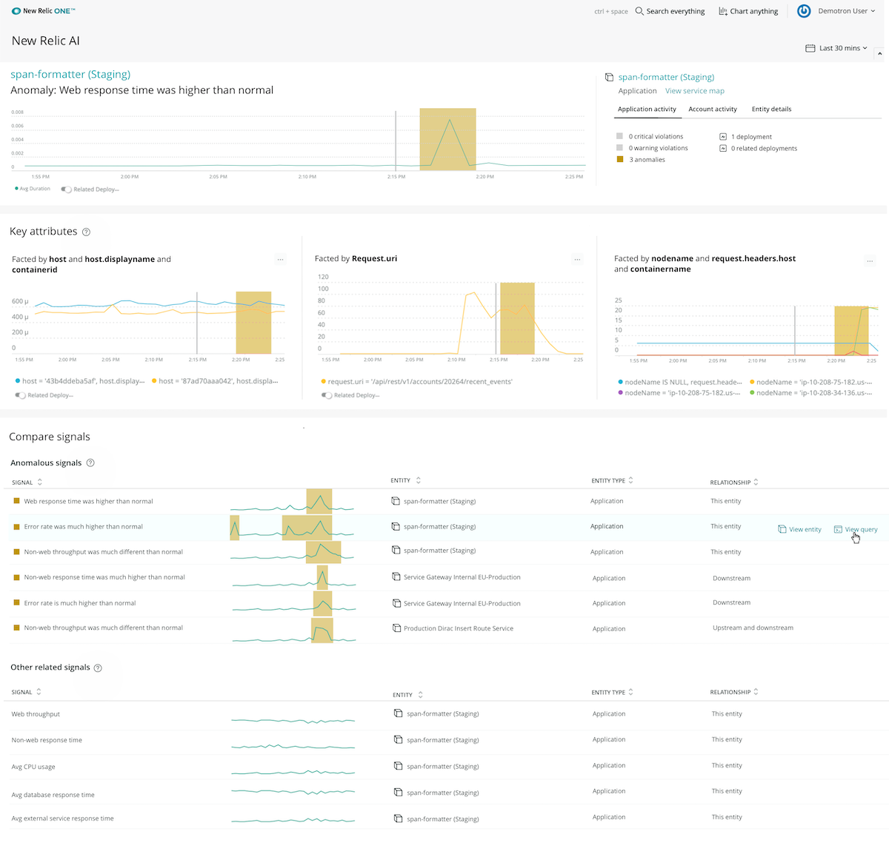The height and width of the screenshot is (854, 889).
Task: Open the Request.uri chart options menu
Action: tap(577, 260)
